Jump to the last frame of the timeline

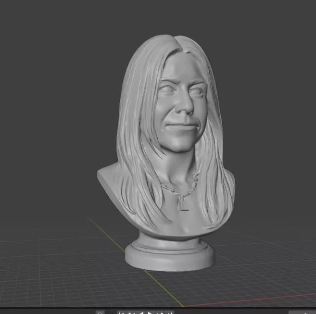click(x=170, y=313)
